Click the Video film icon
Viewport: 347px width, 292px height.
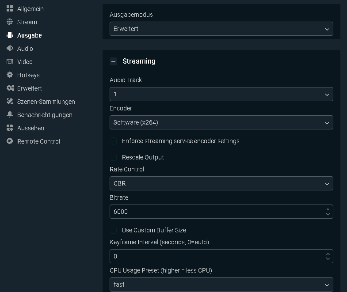[10, 62]
